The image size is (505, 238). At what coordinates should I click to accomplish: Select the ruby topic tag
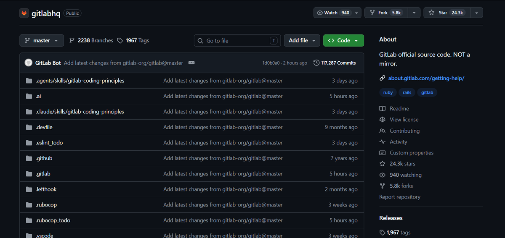388,92
